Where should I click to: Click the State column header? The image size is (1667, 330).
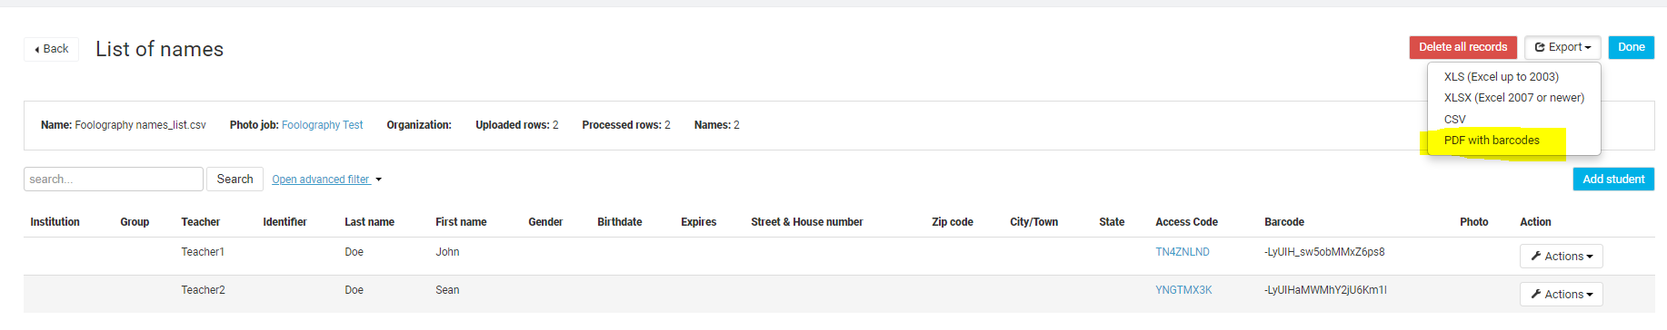pos(1112,222)
